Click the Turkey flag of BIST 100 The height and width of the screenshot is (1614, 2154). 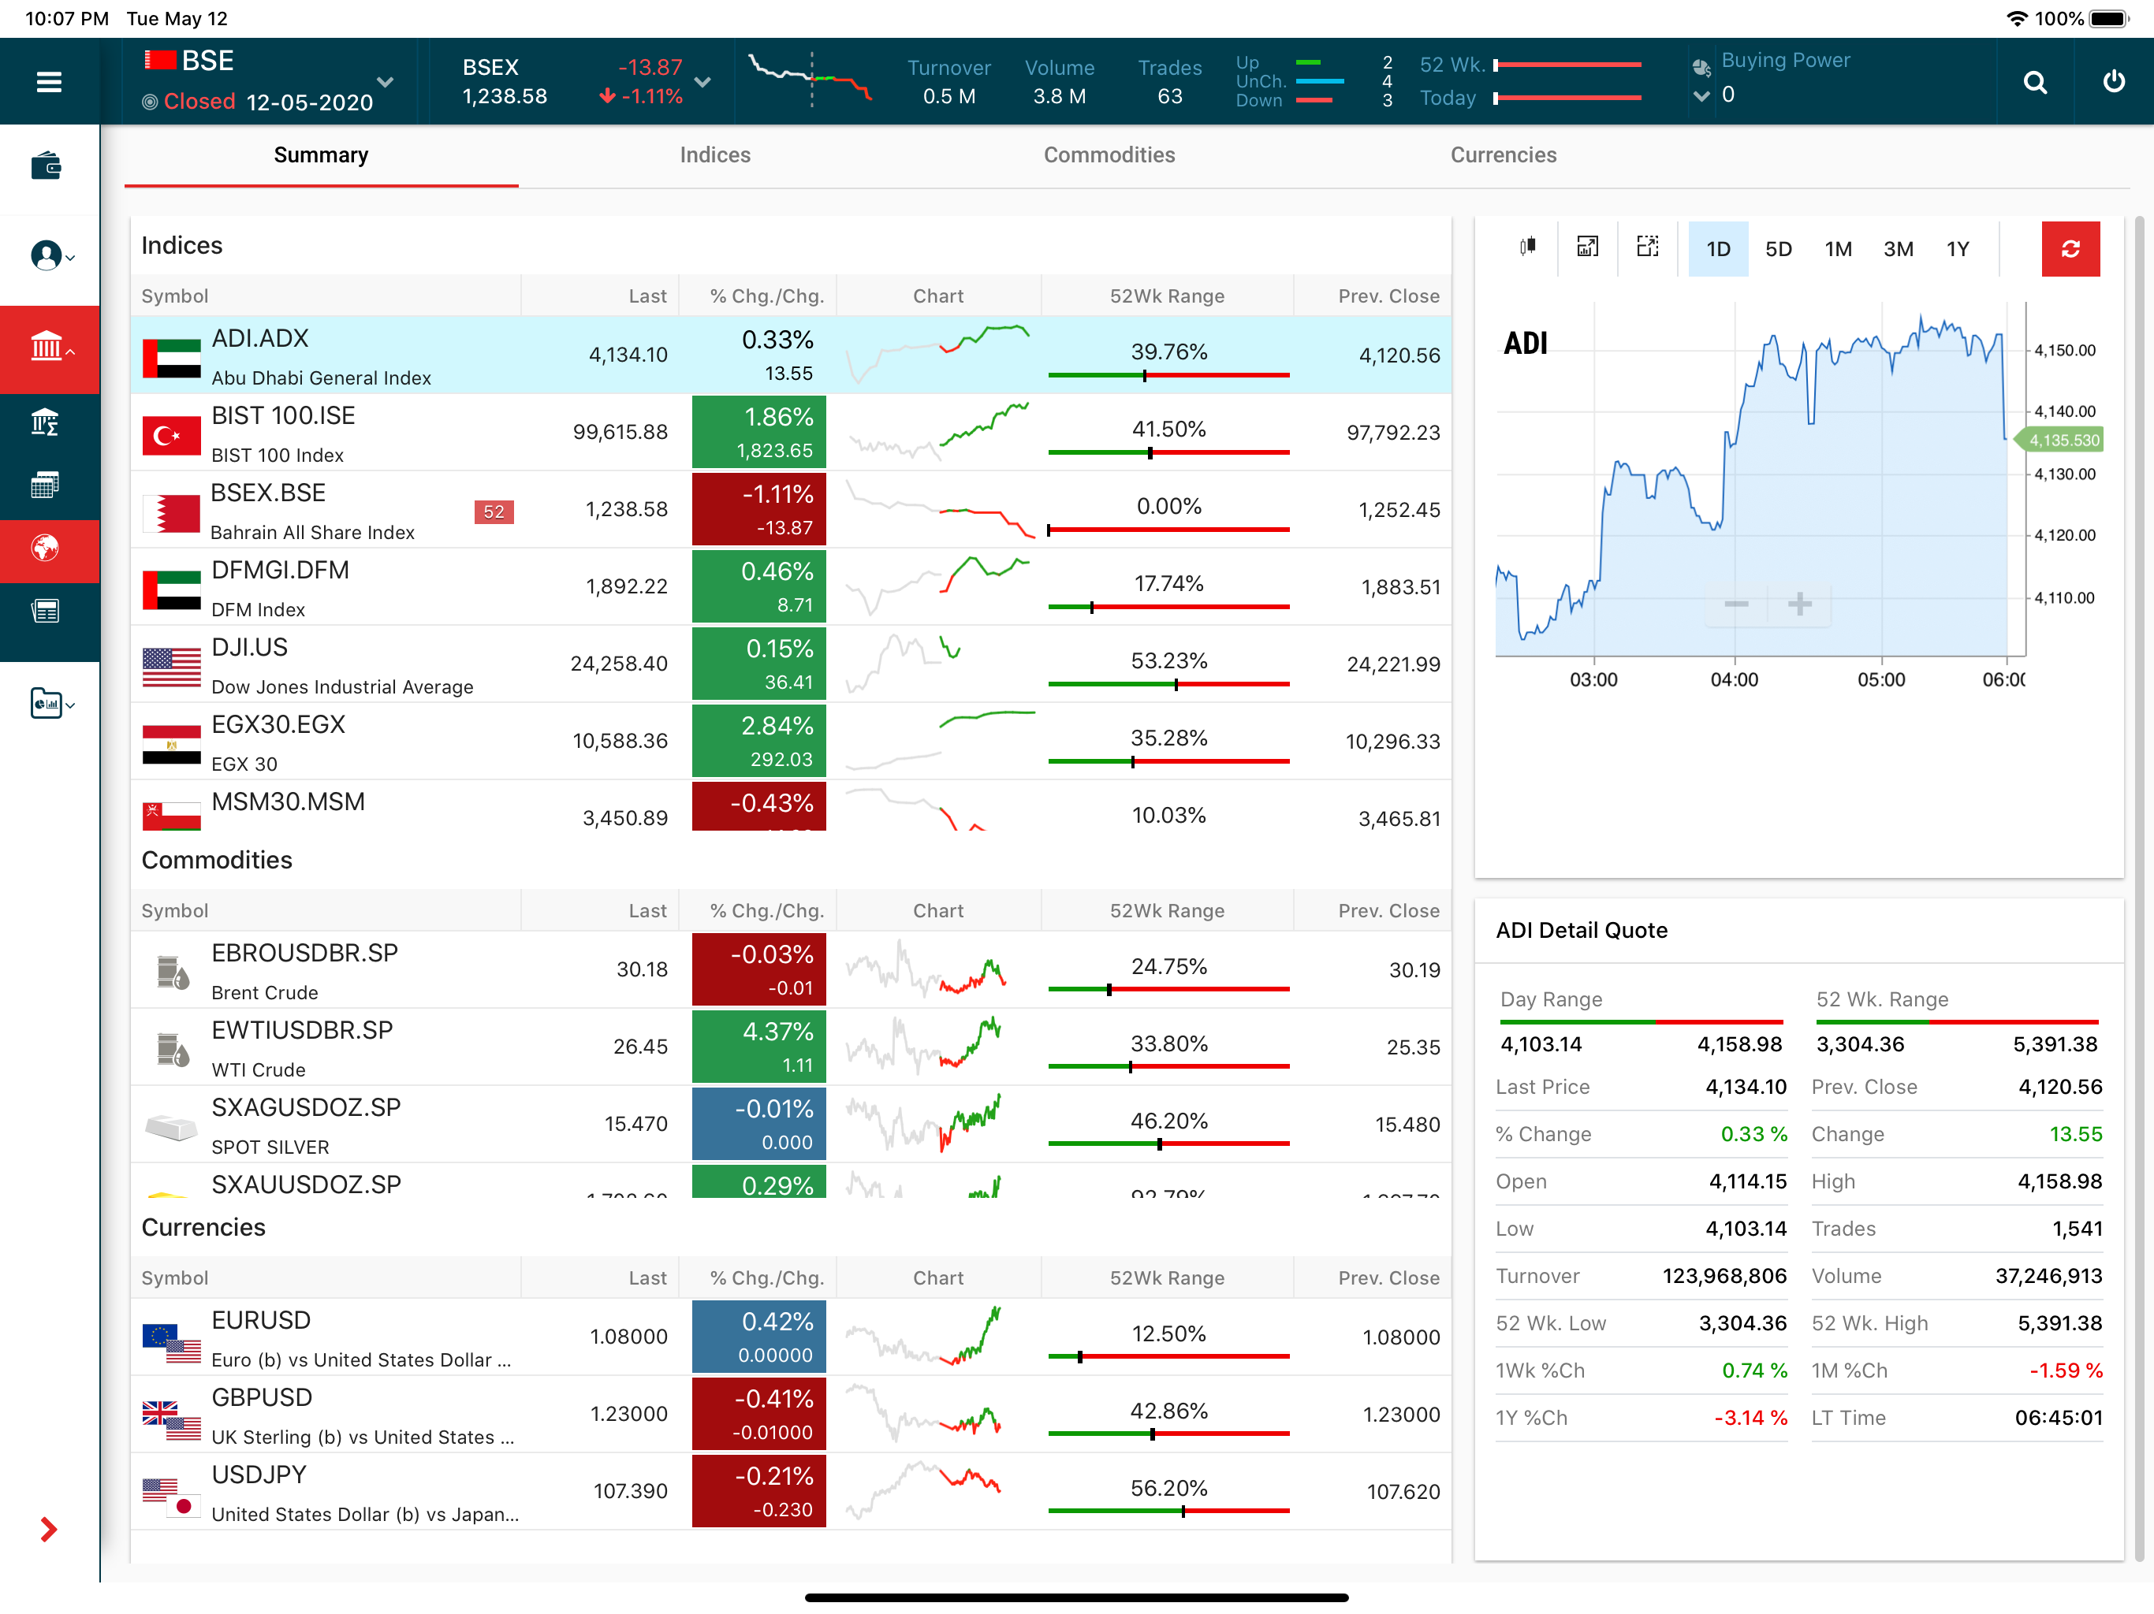click(x=171, y=435)
